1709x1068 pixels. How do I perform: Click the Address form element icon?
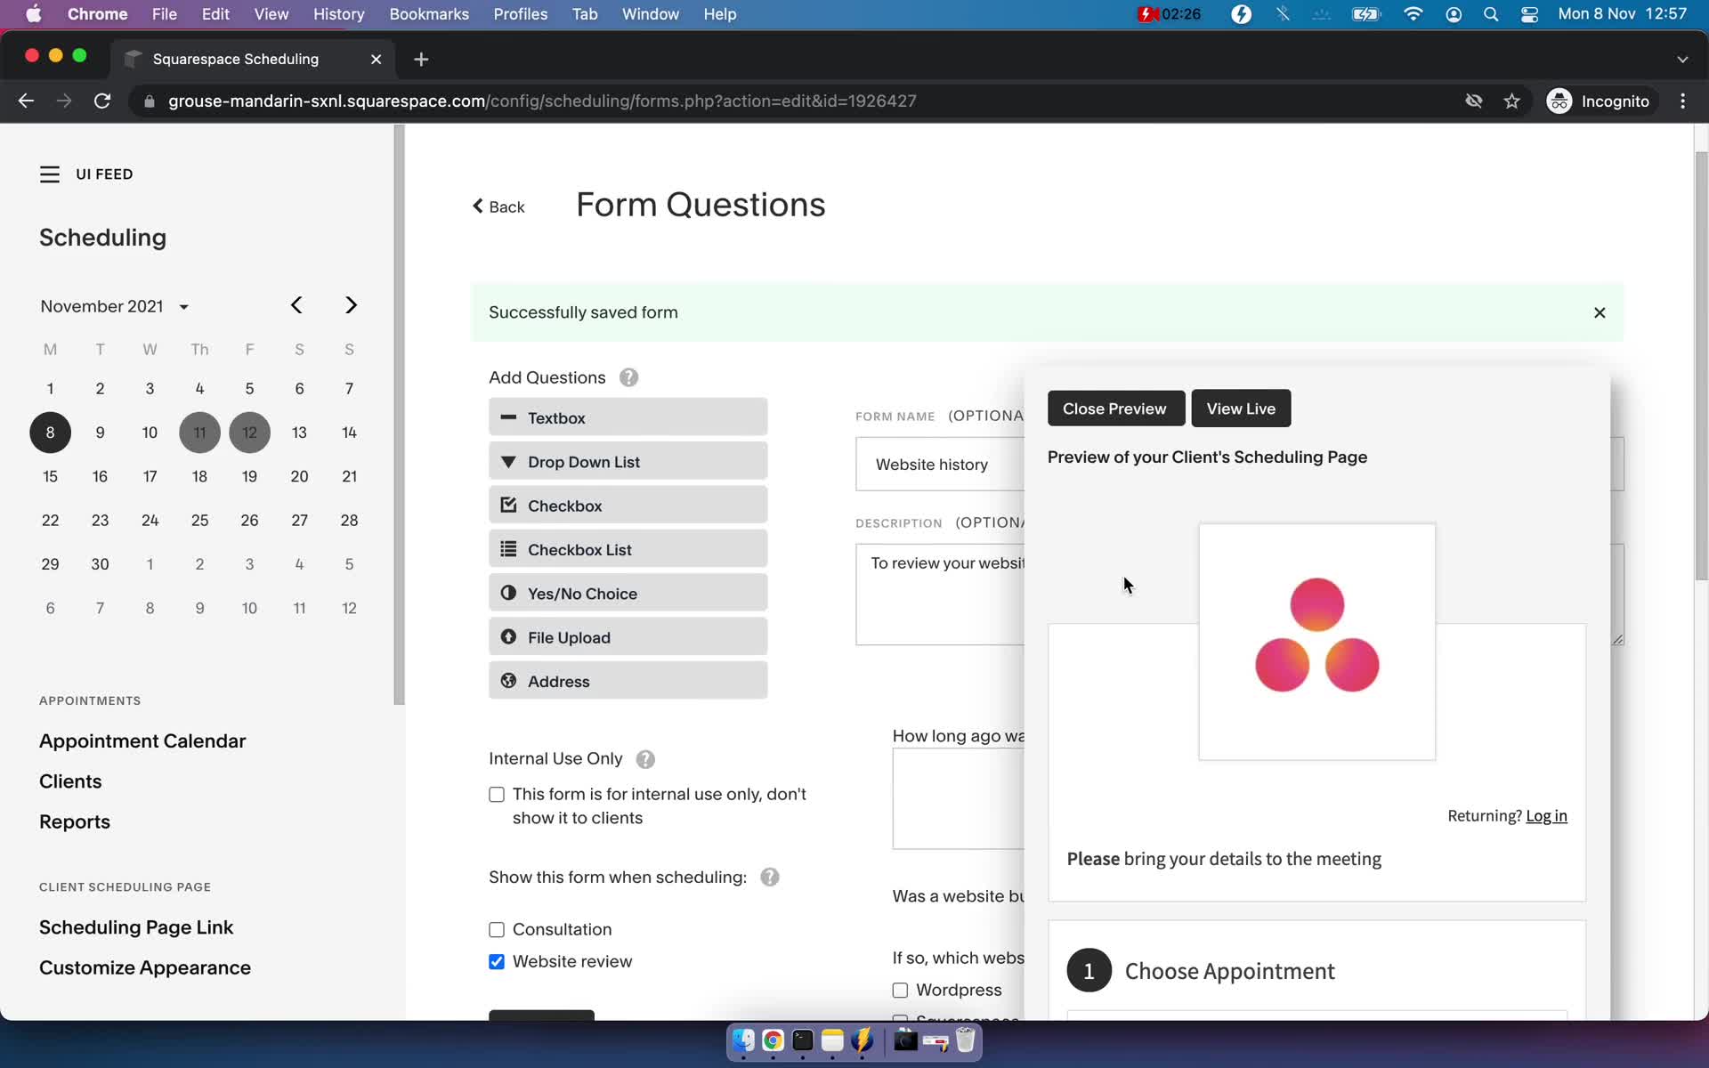point(508,681)
